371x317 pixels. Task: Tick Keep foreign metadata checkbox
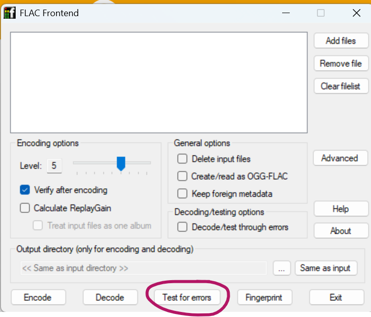[182, 193]
